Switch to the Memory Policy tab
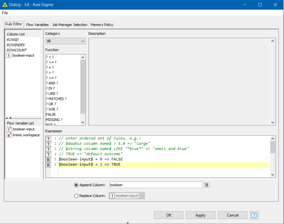Image resolution: width=284 pixels, height=224 pixels. pyautogui.click(x=102, y=25)
